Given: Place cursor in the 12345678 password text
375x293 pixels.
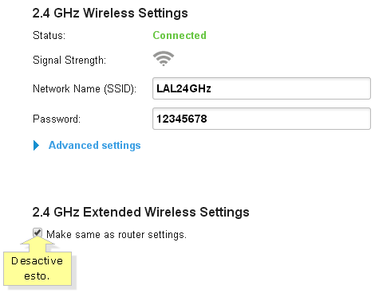Looking at the screenshot, I should coord(182,119).
